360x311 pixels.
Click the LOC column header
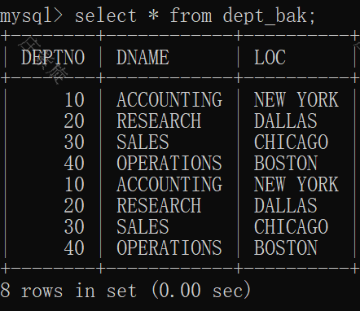[270, 57]
